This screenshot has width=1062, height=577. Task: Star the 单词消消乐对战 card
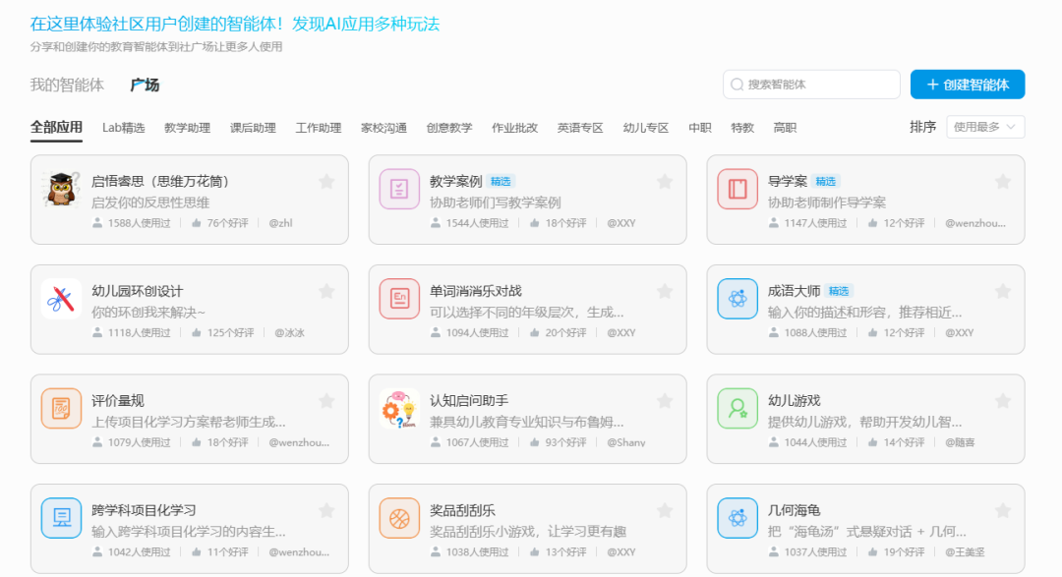(x=665, y=291)
